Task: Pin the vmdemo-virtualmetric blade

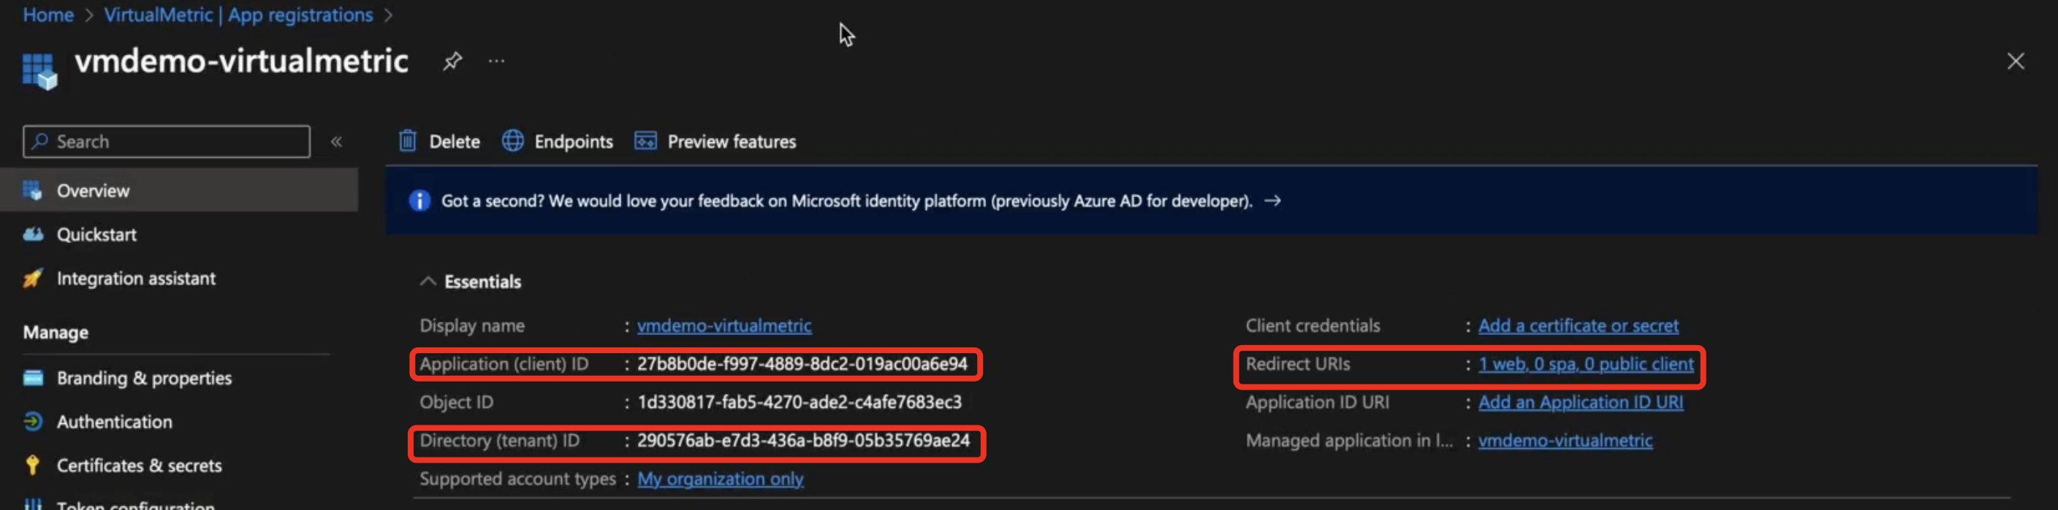Action: [x=452, y=61]
